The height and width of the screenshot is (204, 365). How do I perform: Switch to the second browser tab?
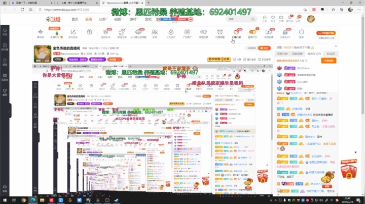tap(78, 3)
